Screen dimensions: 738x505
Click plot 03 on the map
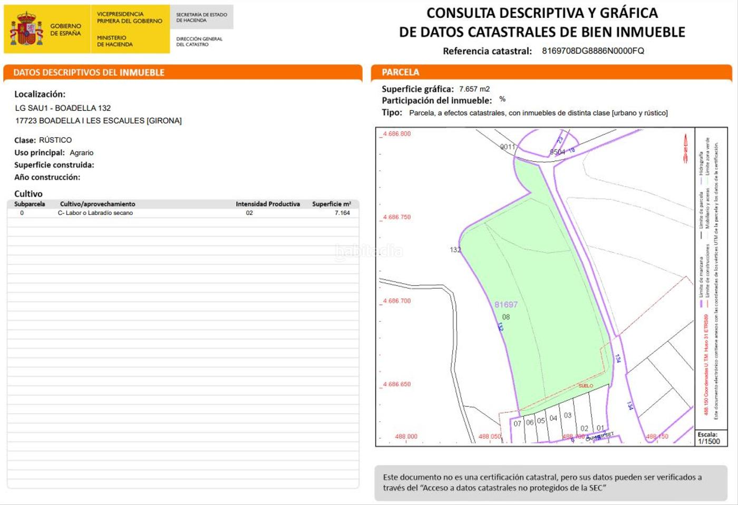point(567,415)
